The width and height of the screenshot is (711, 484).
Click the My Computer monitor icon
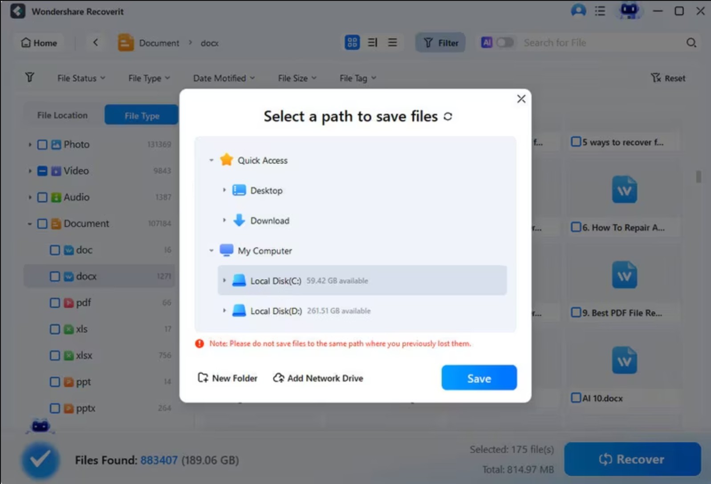226,250
